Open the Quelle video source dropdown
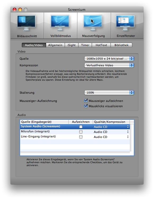 coord(109,59)
